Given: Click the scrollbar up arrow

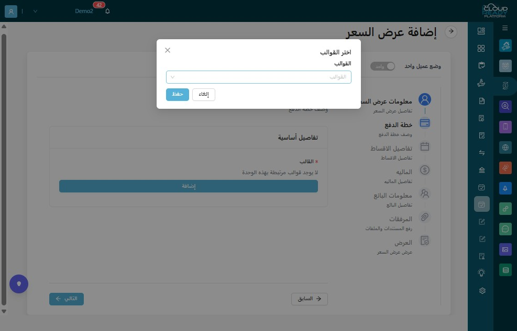Looking at the screenshot, I should pos(4,27).
